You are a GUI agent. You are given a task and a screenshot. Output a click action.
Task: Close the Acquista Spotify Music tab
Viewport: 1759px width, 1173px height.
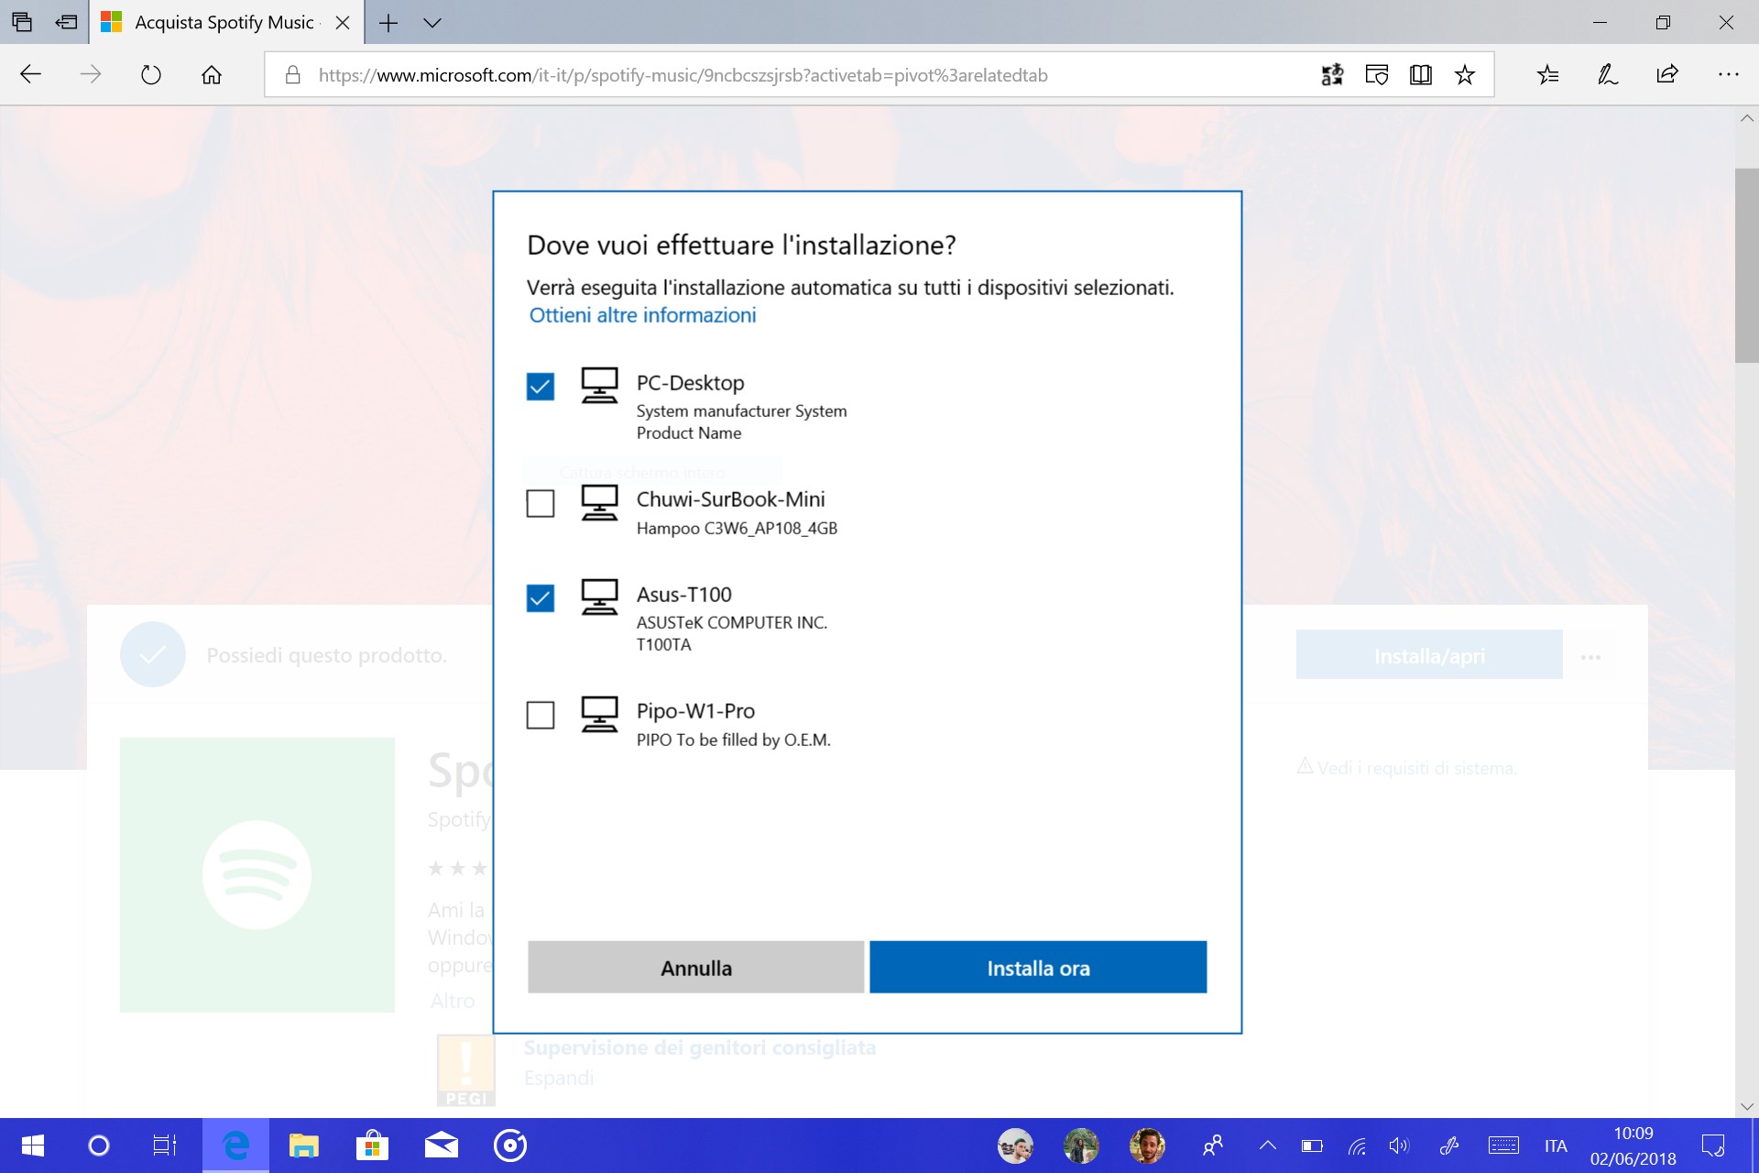[x=343, y=23]
